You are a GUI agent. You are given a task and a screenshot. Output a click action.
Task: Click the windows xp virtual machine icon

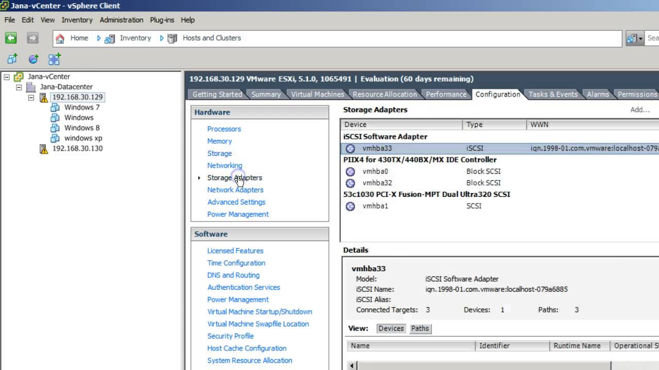point(55,138)
